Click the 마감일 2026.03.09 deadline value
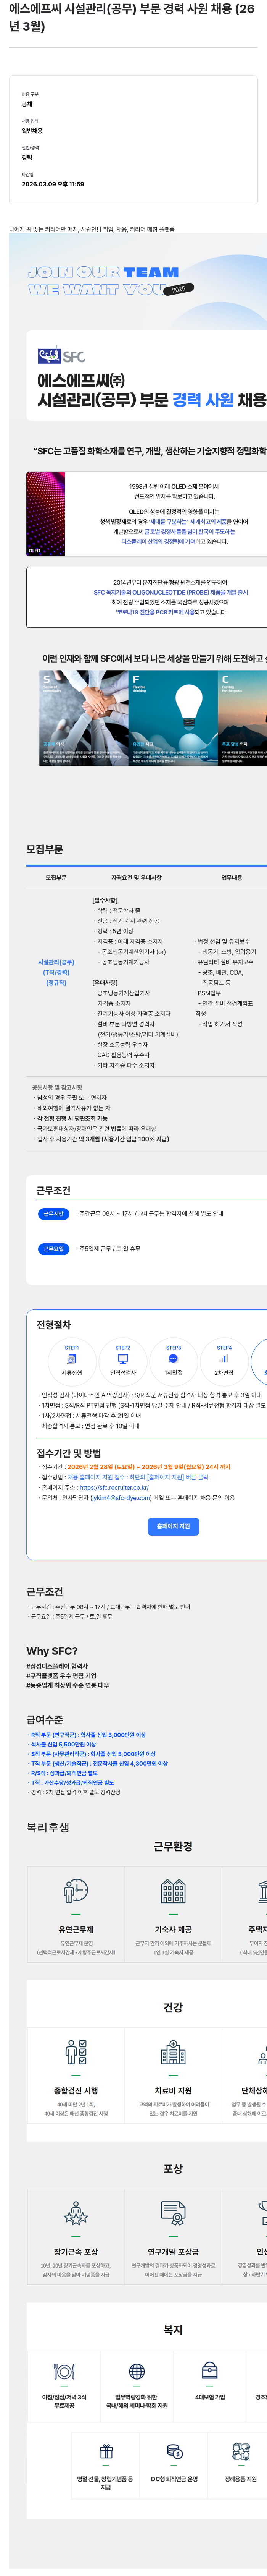 pyautogui.click(x=53, y=184)
